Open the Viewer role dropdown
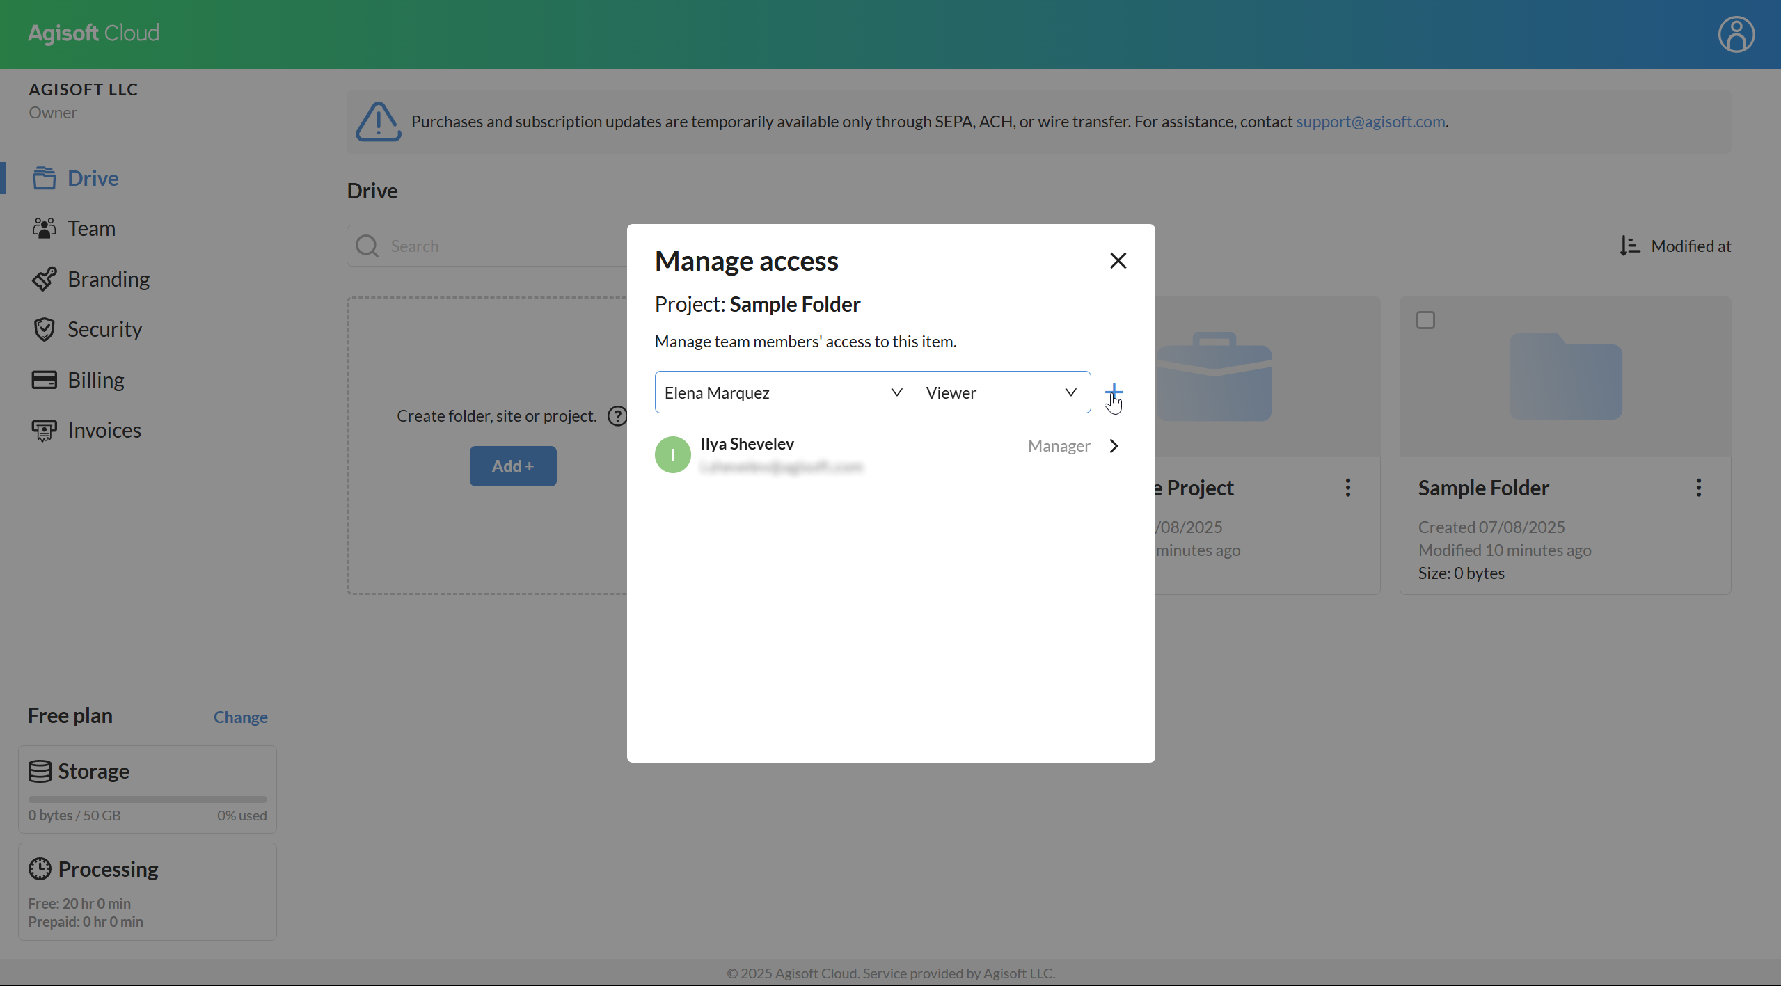This screenshot has height=986, width=1781. click(x=1070, y=392)
